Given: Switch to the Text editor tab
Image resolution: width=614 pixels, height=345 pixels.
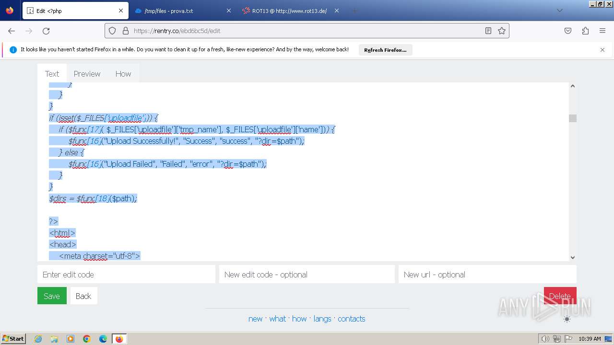Looking at the screenshot, I should pyautogui.click(x=52, y=74).
